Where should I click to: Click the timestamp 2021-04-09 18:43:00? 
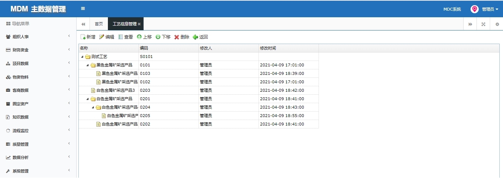[282, 108]
